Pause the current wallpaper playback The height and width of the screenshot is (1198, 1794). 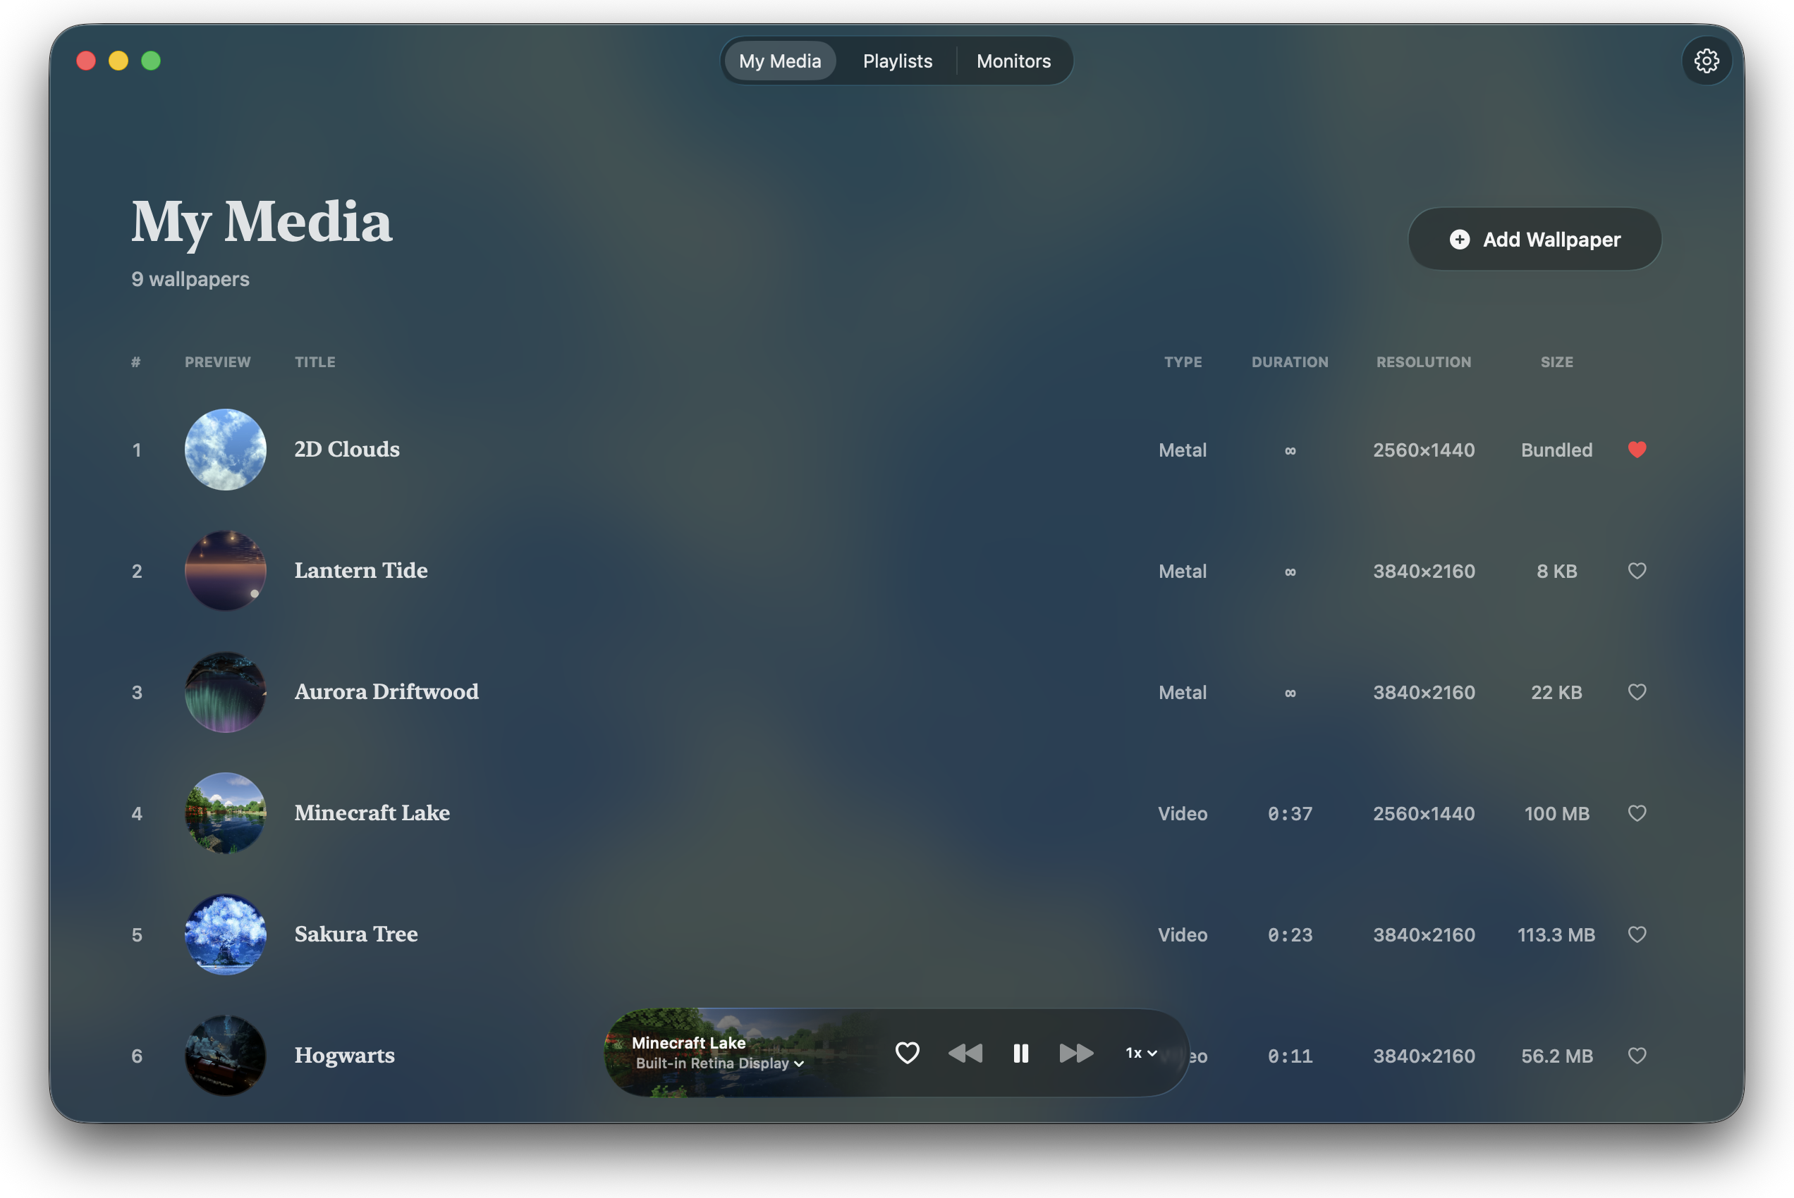point(1020,1053)
